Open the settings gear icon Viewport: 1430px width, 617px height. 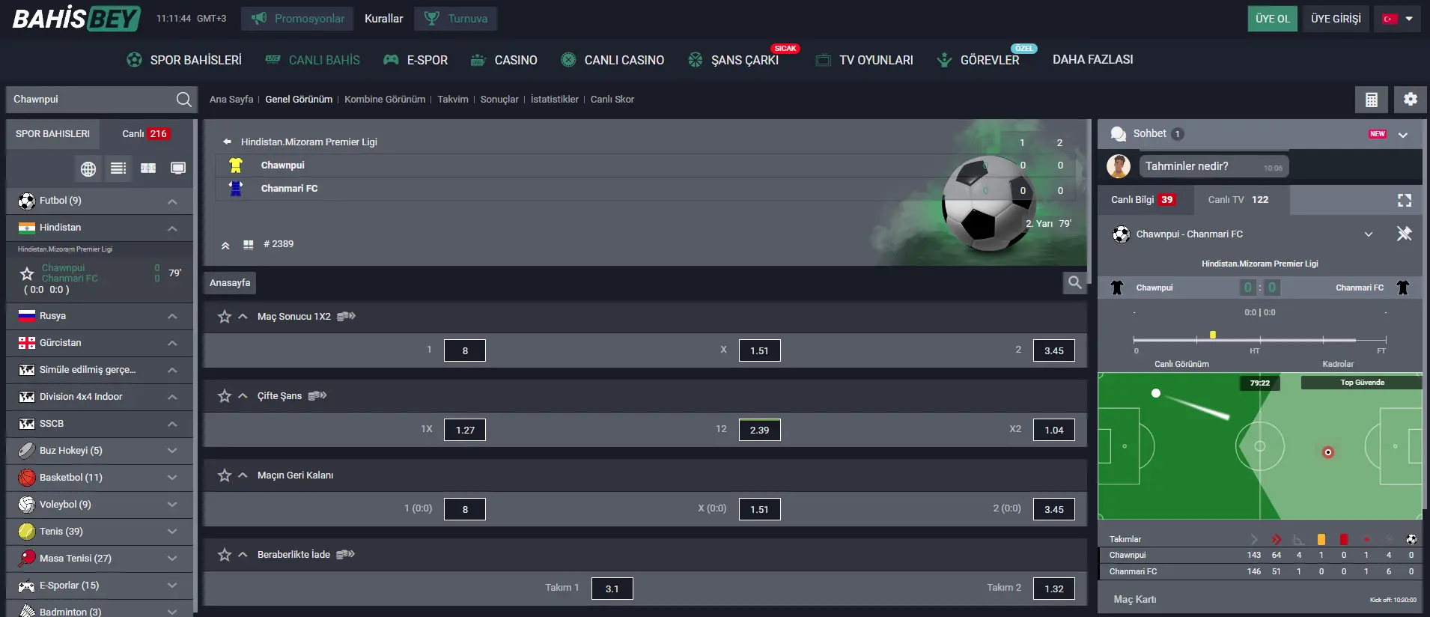tap(1411, 99)
